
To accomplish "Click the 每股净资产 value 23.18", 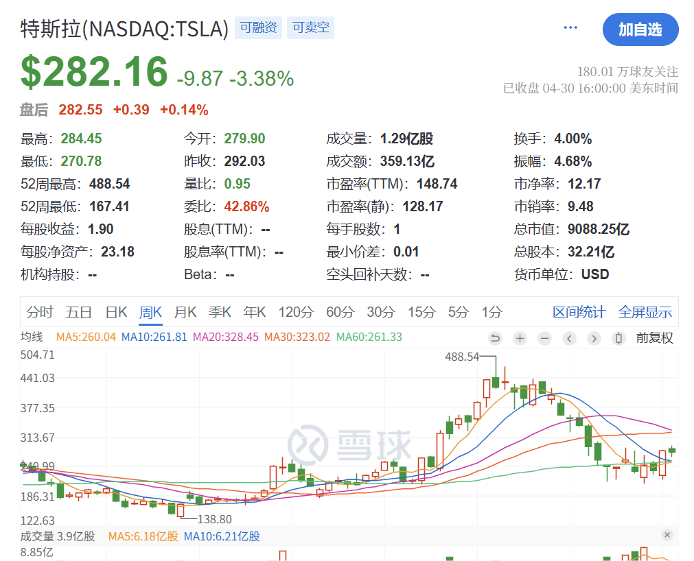I will (117, 252).
